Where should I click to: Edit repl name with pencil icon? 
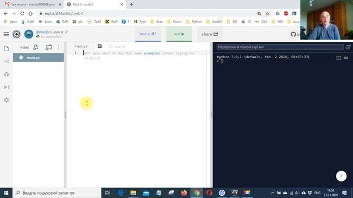coord(66,32)
